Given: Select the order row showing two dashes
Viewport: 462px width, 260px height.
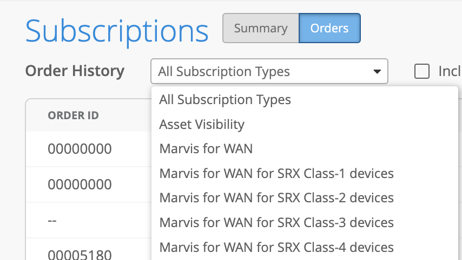Looking at the screenshot, I should coord(52,221).
